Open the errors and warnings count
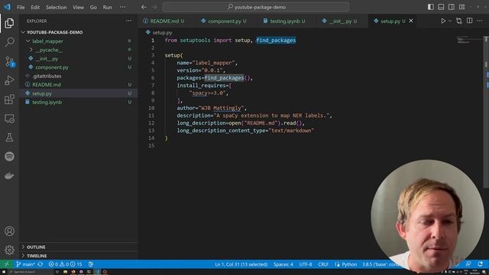Image resolution: width=489 pixels, height=275 pixels. 66,264
